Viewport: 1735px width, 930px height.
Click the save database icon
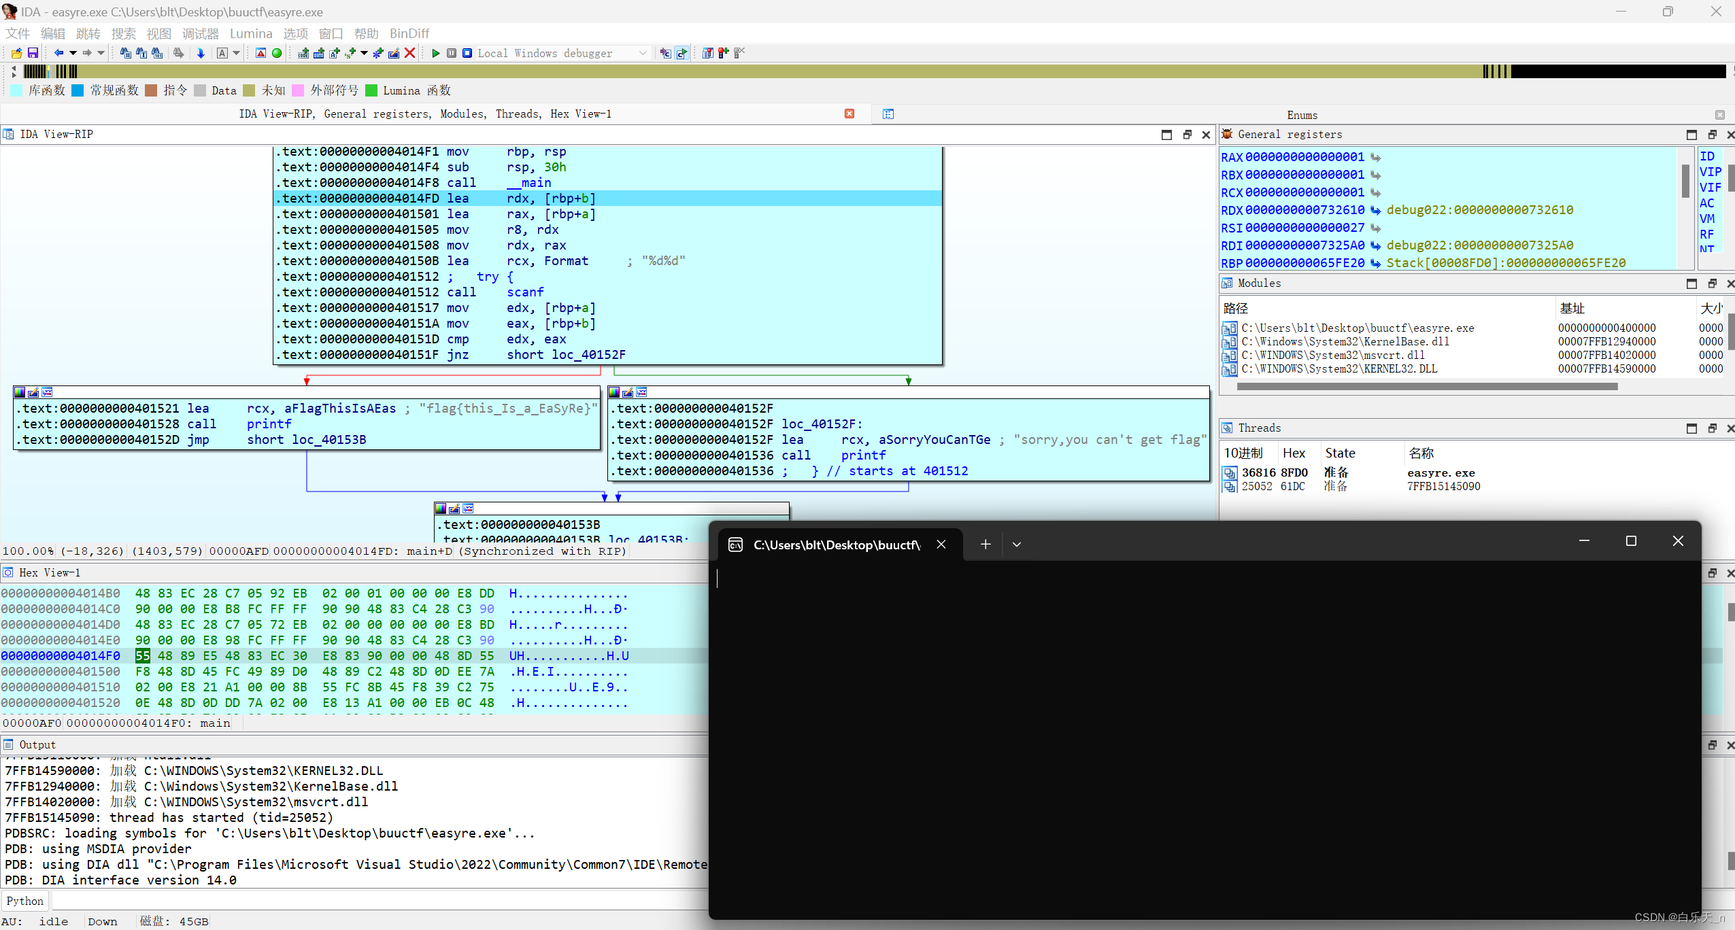pos(32,53)
